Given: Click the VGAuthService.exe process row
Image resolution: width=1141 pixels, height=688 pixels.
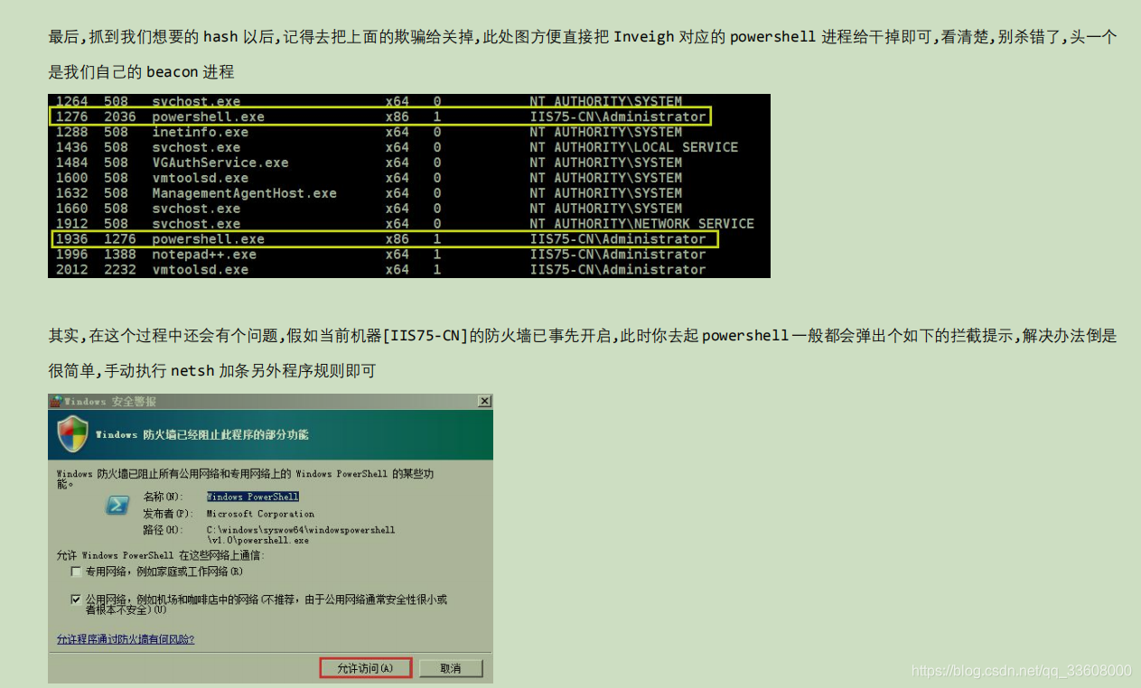Looking at the screenshot, I should 409,163.
